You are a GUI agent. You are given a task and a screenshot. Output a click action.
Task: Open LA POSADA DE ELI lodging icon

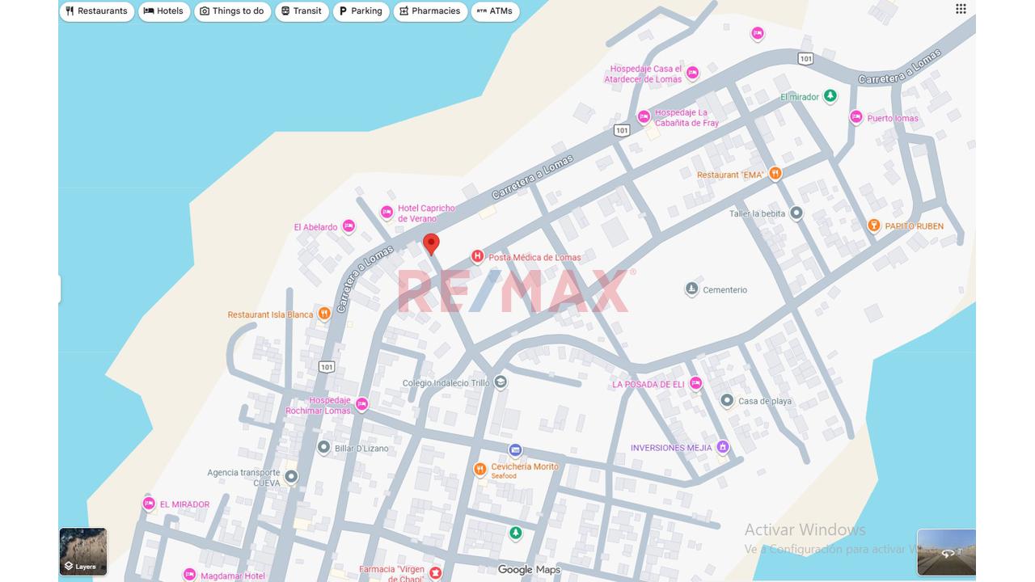(695, 384)
